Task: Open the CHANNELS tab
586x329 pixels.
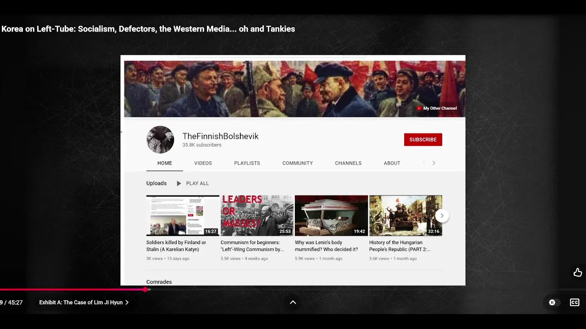Action: [348, 163]
